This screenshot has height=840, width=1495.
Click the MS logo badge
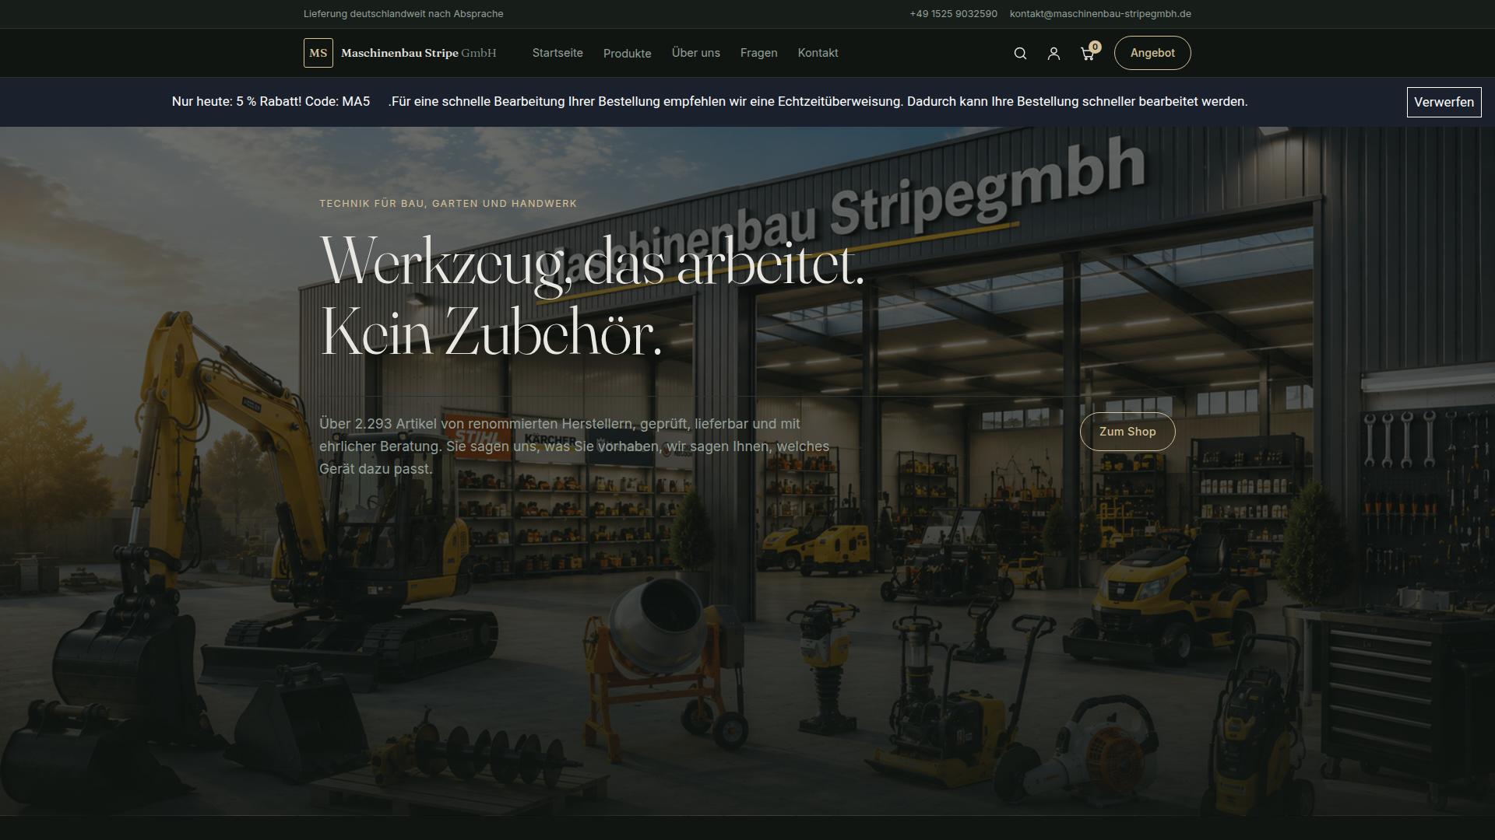[x=318, y=53]
